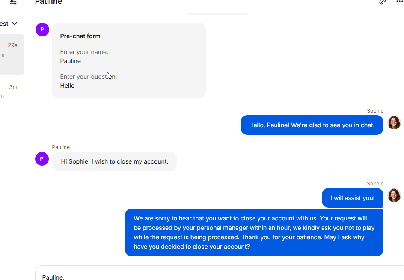Click the 'I will assist you!' bubble

pos(352,198)
